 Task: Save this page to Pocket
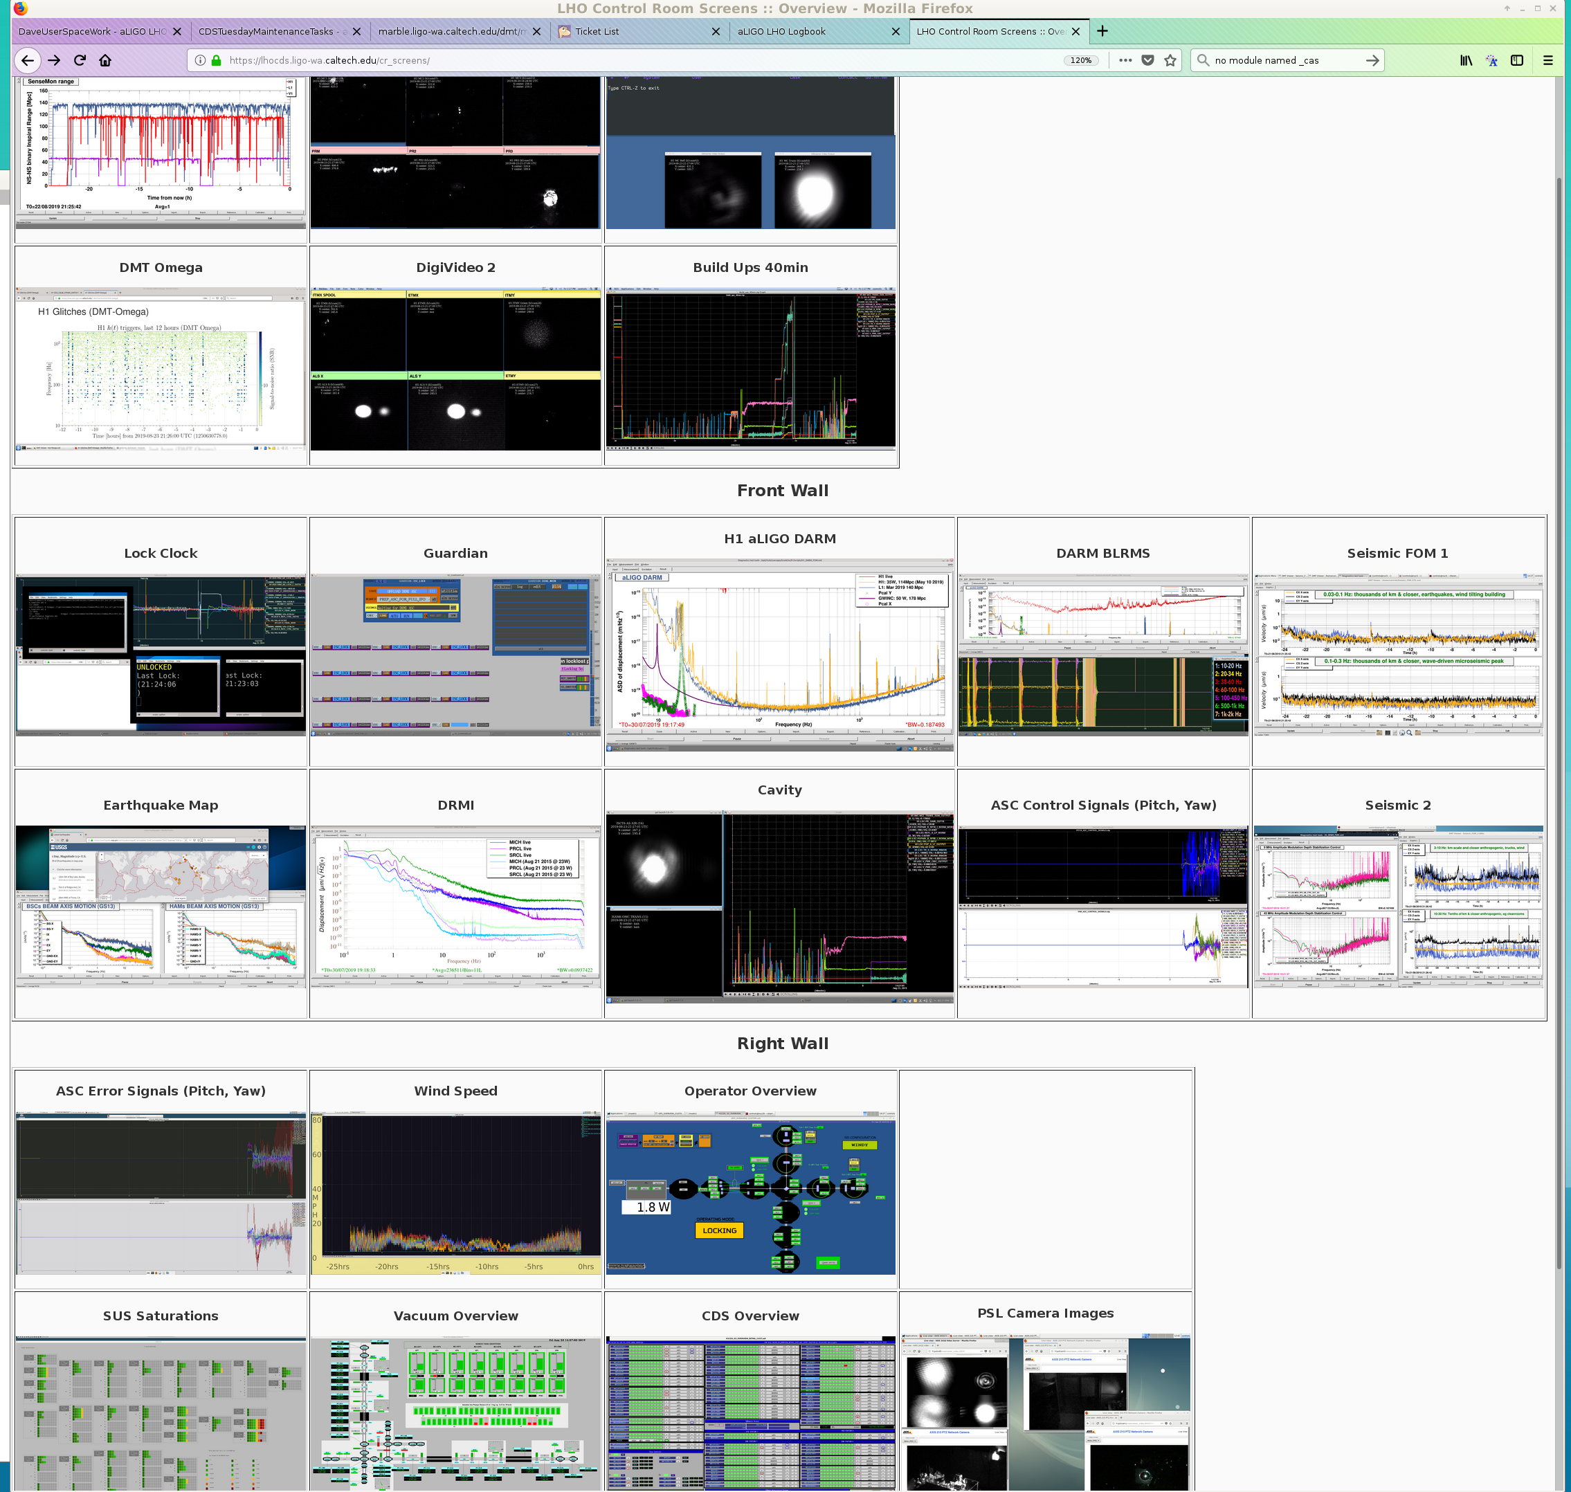coord(1147,60)
